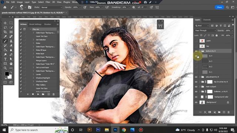Select the Eraser tool
This screenshot has width=237, height=133.
(x=11, y=45)
